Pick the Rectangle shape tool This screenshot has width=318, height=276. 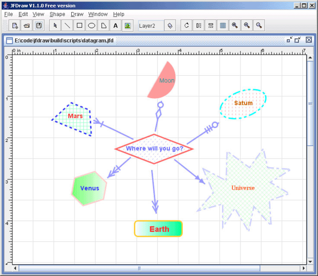click(x=79, y=25)
